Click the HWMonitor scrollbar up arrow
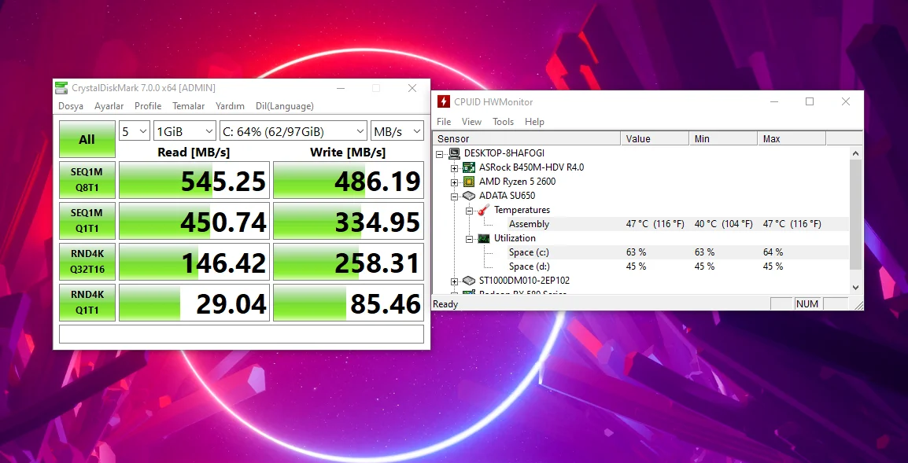 point(855,153)
